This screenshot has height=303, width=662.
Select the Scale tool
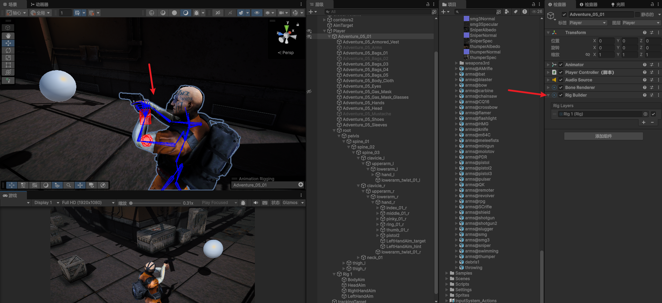(x=8, y=58)
